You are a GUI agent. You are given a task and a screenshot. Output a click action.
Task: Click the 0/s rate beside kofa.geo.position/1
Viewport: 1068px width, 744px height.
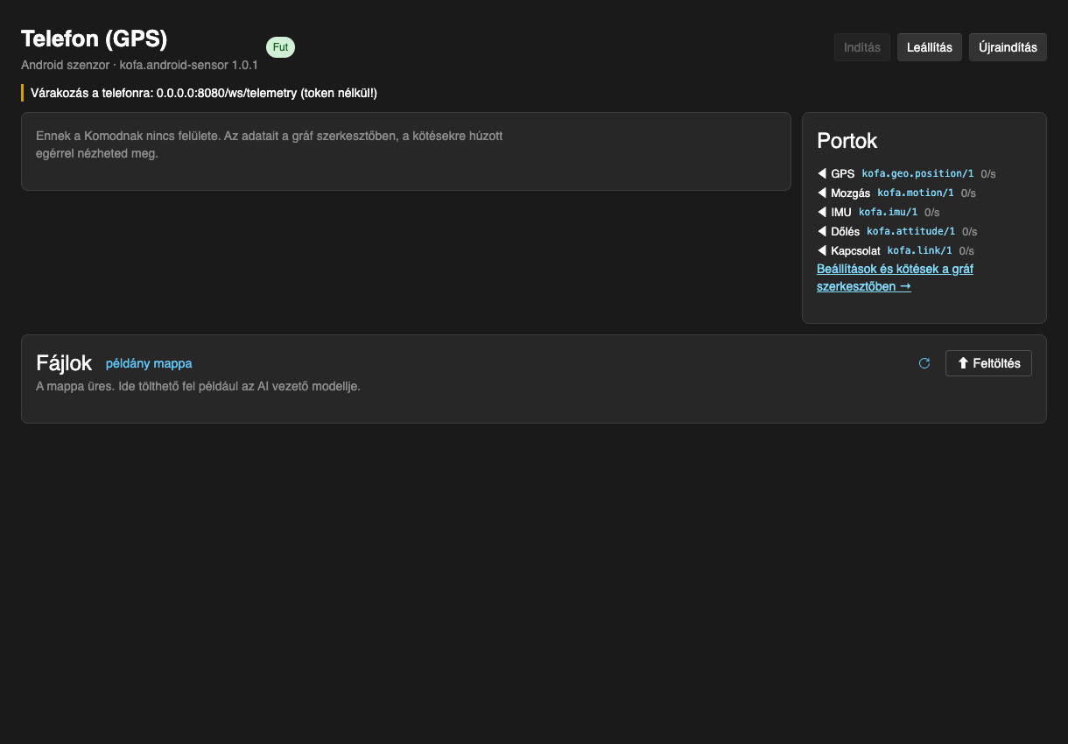click(988, 173)
